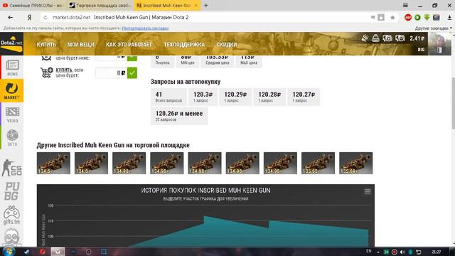Open the chart hamburger menu icon
The height and width of the screenshot is (256, 455).
pyautogui.click(x=368, y=191)
